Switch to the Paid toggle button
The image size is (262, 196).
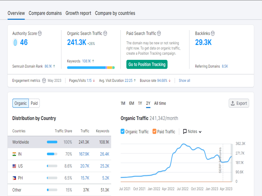coord(34,103)
